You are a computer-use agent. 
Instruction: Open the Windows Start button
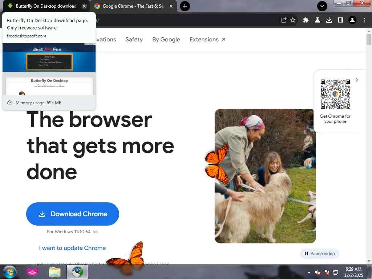(x=10, y=272)
